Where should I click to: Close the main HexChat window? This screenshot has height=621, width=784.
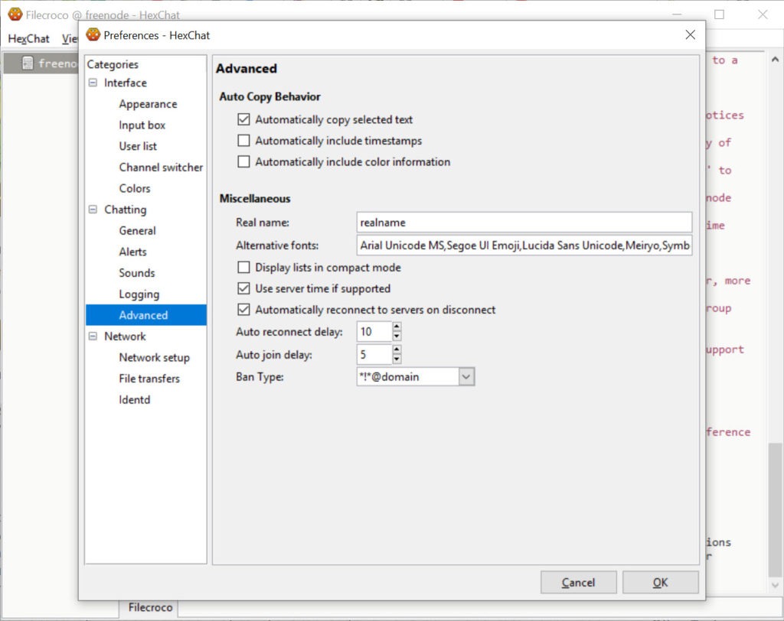[763, 15]
